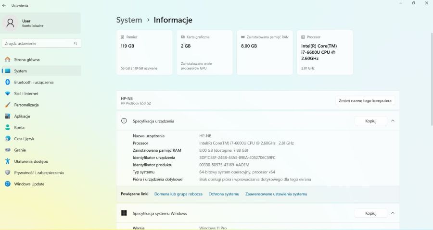
Task: Collapse the Specyfikacja systemu Windows chevron
Action: pyautogui.click(x=393, y=213)
